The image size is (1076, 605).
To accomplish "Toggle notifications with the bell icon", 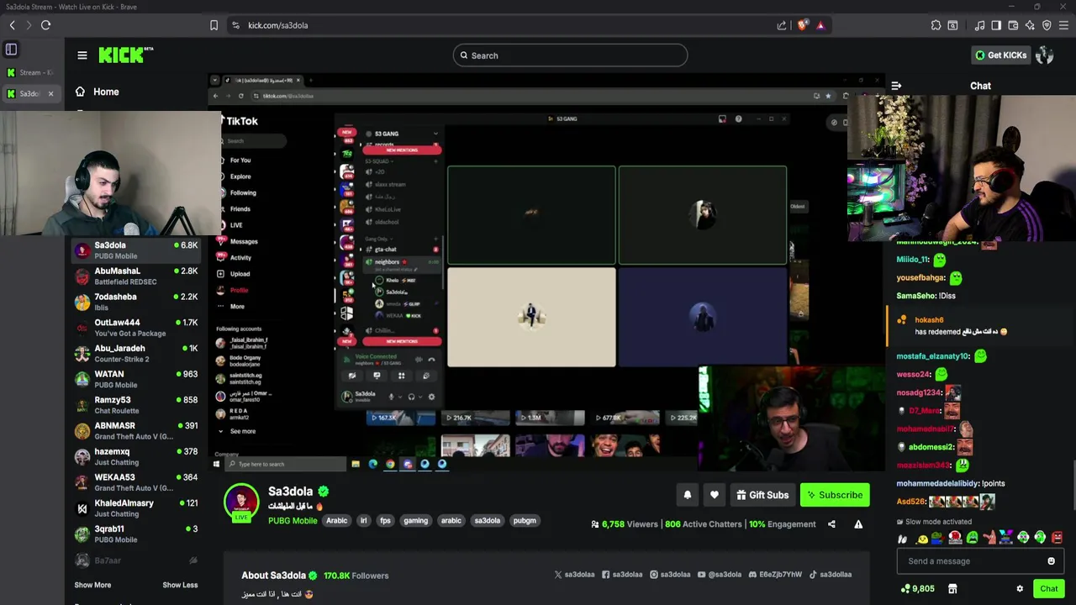I will [688, 495].
